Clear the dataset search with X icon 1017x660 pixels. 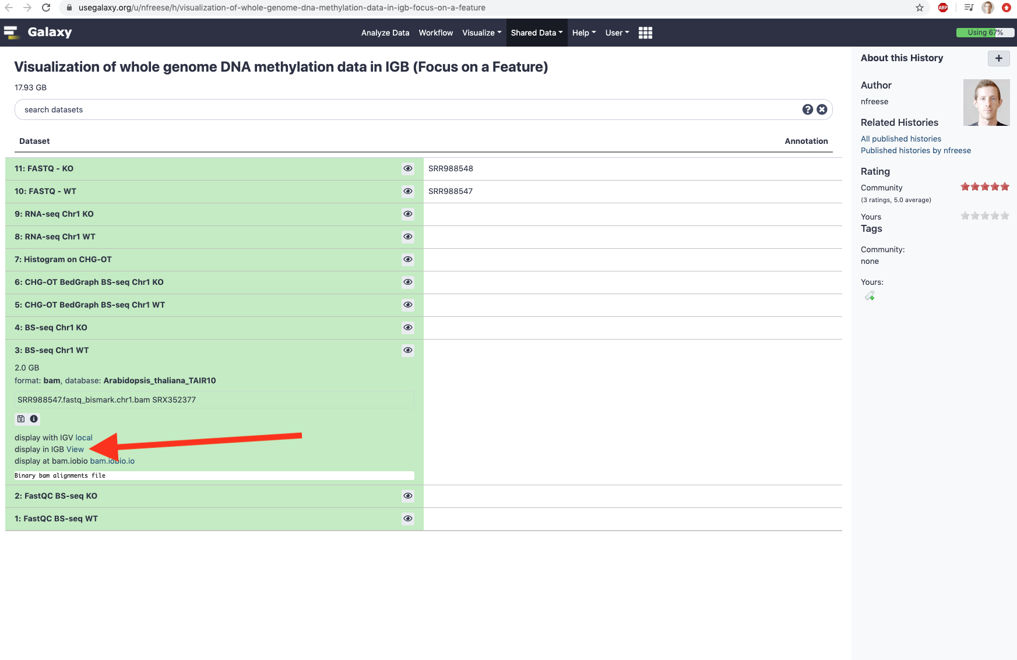[822, 110]
